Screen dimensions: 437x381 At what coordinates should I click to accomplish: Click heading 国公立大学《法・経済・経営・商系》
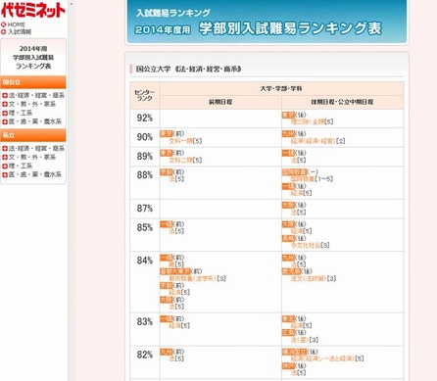pyautogui.click(x=188, y=69)
